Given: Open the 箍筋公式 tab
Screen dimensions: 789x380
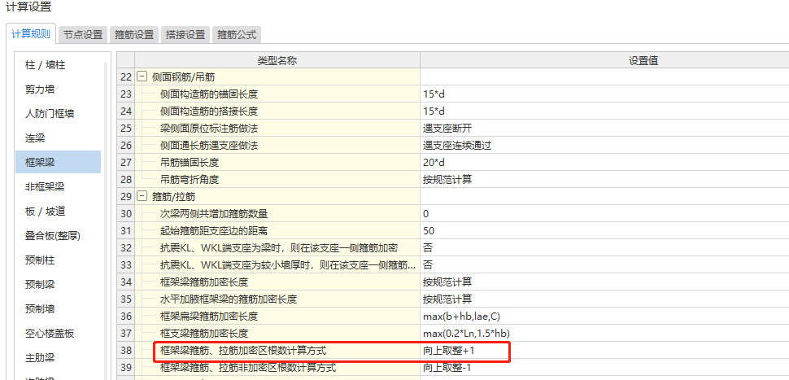Looking at the screenshot, I should [236, 35].
